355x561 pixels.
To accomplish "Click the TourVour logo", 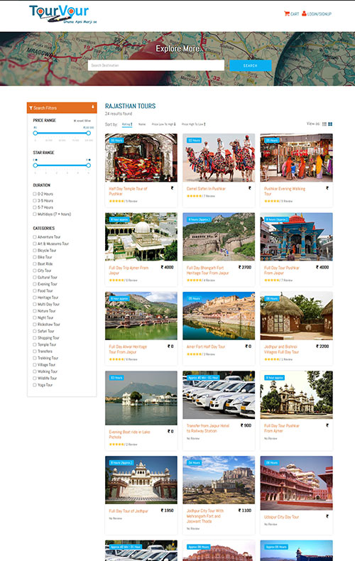I will point(62,14).
